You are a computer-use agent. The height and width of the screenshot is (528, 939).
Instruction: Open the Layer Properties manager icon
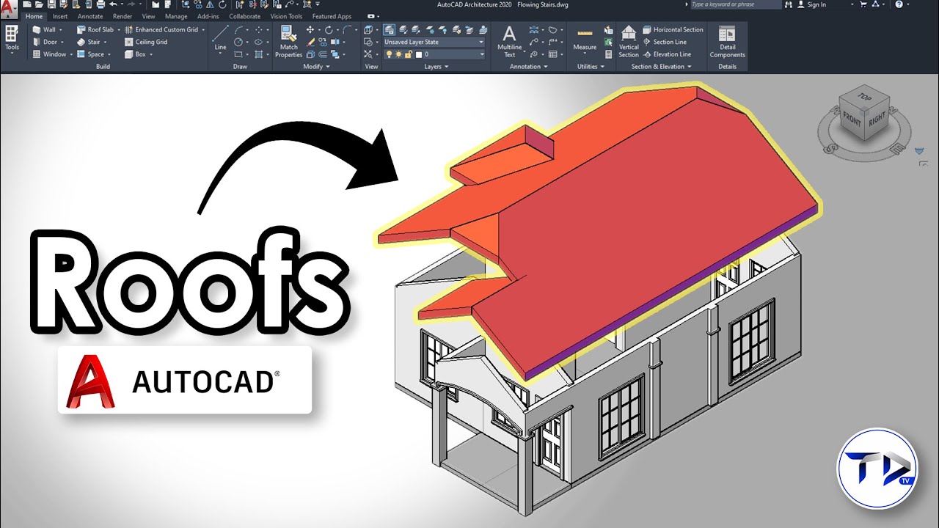click(390, 30)
